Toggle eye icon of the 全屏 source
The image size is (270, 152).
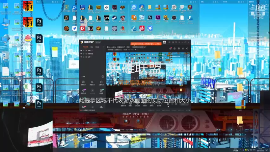click(81, 57)
